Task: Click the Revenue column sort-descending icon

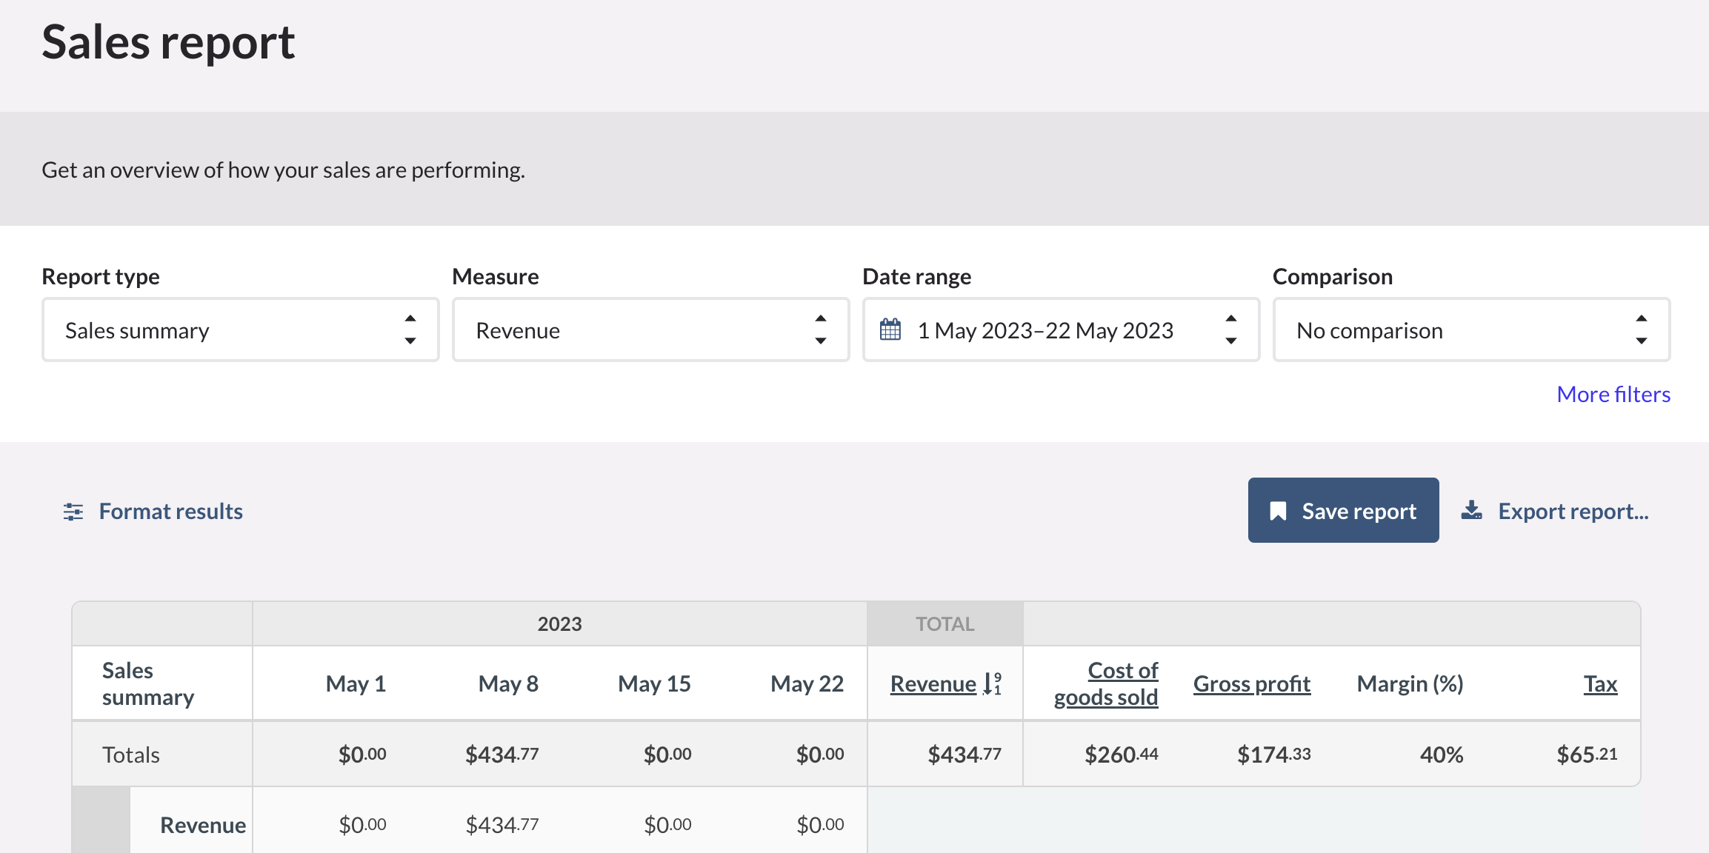Action: tap(993, 683)
